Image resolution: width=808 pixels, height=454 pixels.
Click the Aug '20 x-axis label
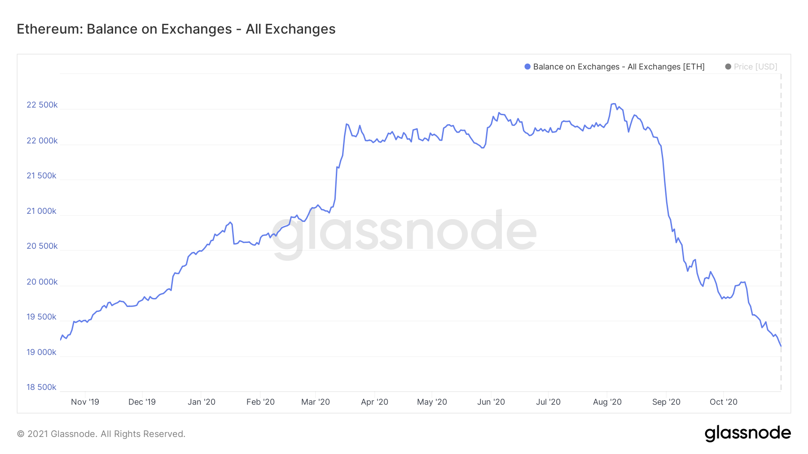click(607, 402)
